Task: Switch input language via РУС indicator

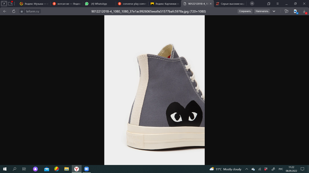Action: click(281, 169)
